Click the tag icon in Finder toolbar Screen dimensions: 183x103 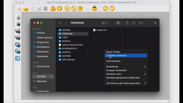[x=134, y=23]
